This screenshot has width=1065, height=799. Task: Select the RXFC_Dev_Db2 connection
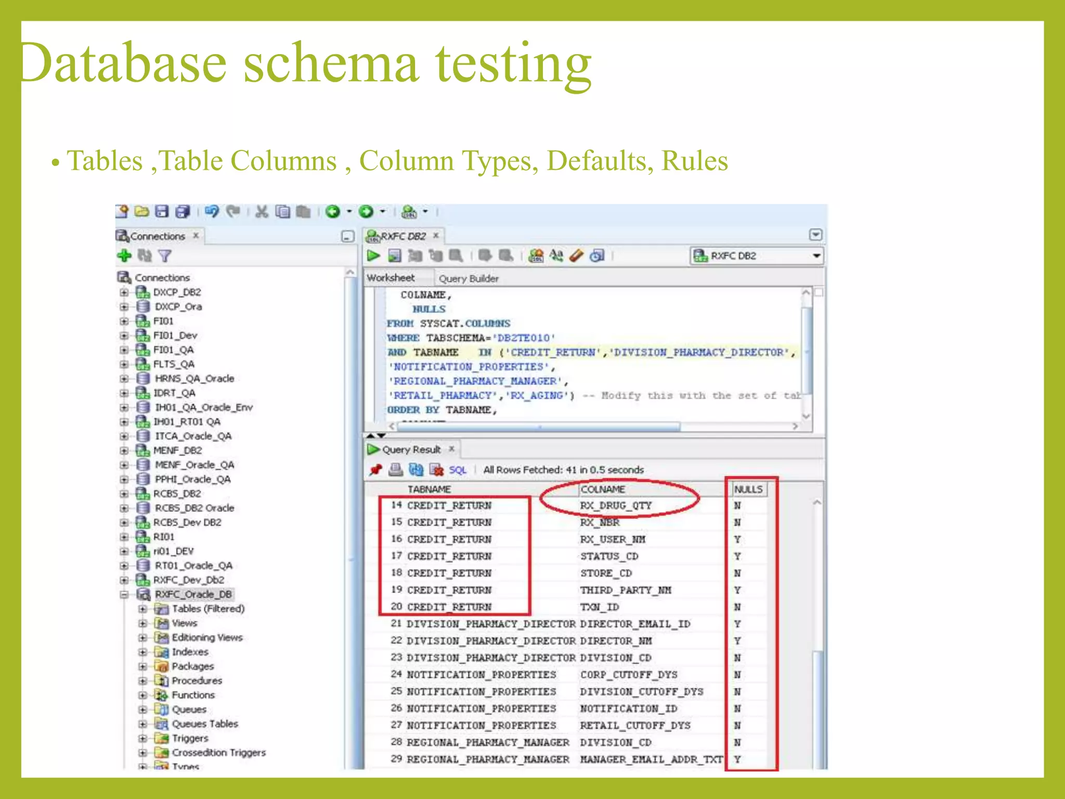point(189,580)
